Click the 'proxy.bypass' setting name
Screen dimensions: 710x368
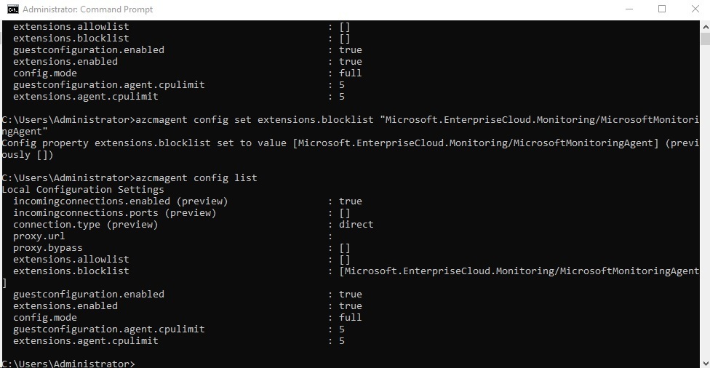coord(47,248)
